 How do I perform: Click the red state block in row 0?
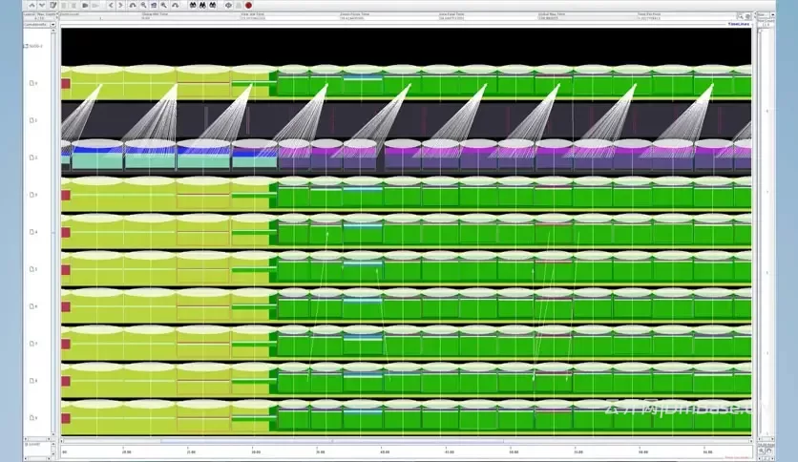pos(66,83)
